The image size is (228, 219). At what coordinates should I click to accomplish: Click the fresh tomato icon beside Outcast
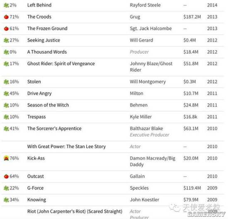(6, 176)
